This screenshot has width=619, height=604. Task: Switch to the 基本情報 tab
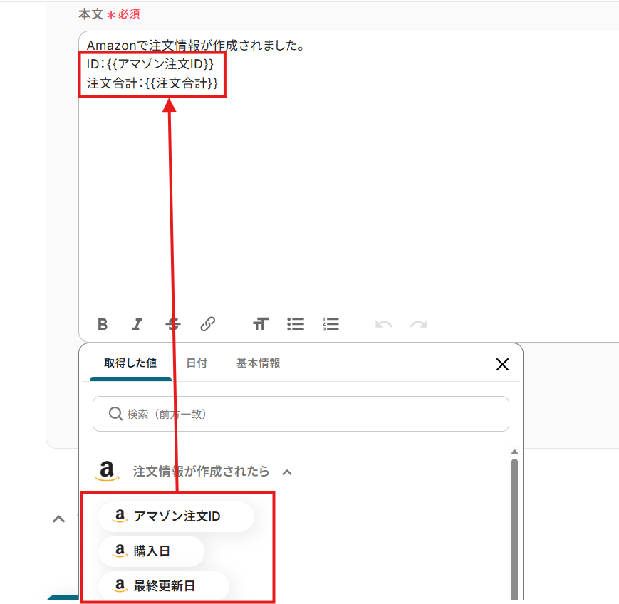click(258, 363)
